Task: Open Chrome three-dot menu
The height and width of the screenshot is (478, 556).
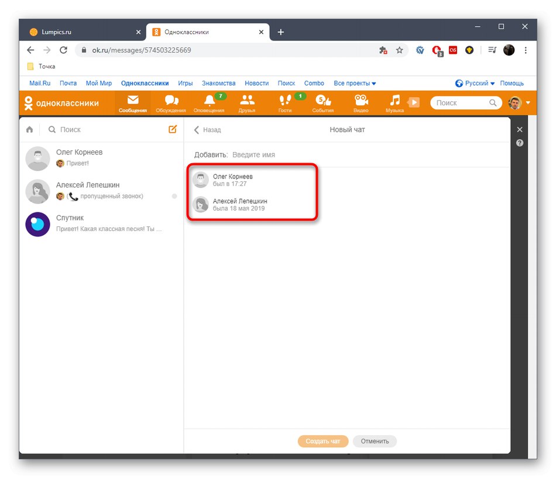Action: pyautogui.click(x=526, y=50)
